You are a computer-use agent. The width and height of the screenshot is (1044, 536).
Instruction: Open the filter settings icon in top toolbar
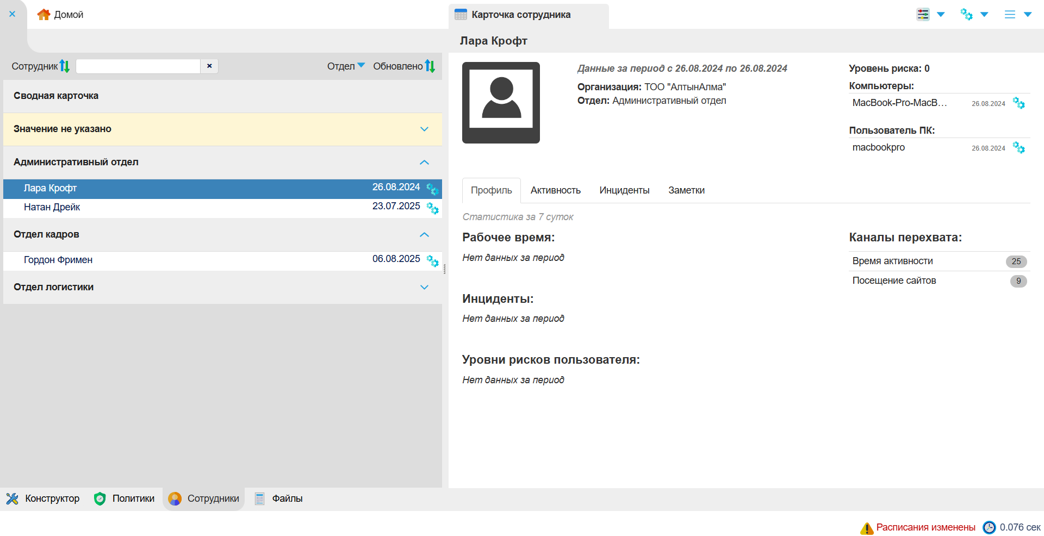(x=923, y=15)
